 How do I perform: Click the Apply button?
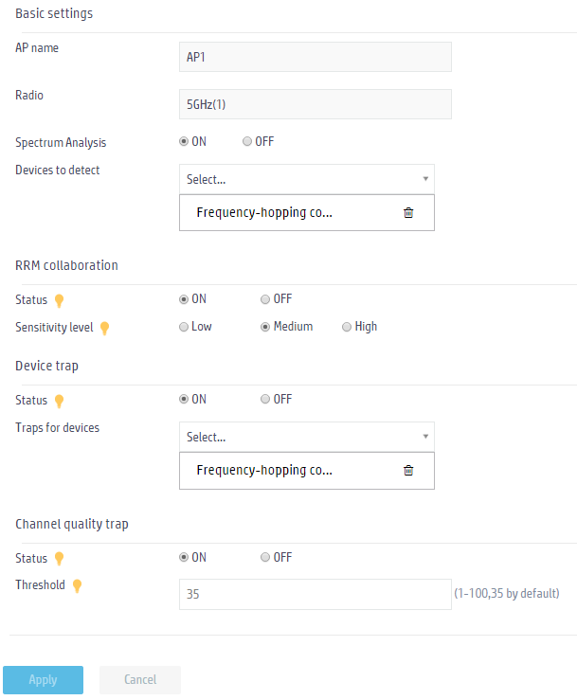click(x=43, y=679)
